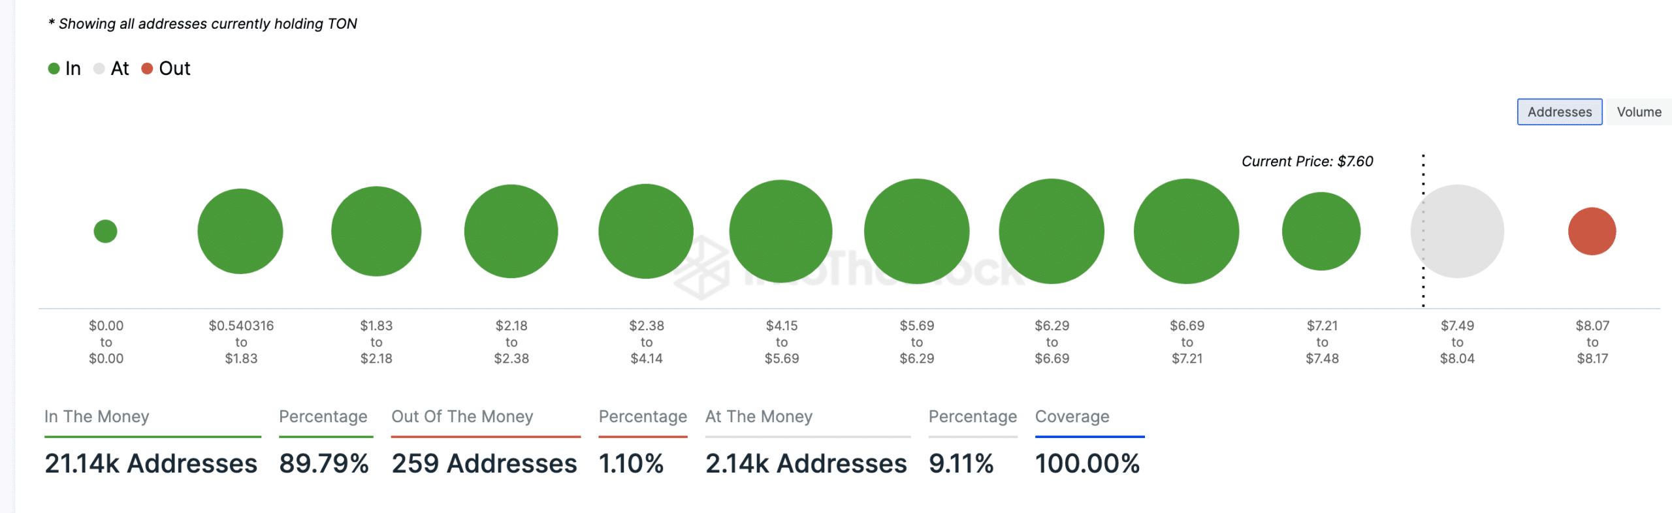Click the bubble for $2.38 to $4.14
This screenshot has width=1672, height=513.
coord(646,231)
